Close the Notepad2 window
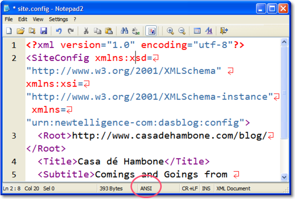Screen dimensions: 295x199 [x=283, y=9]
